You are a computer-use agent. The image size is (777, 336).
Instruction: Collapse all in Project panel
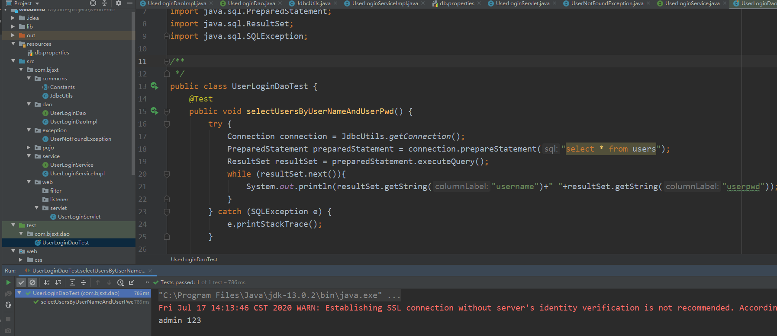tap(104, 3)
